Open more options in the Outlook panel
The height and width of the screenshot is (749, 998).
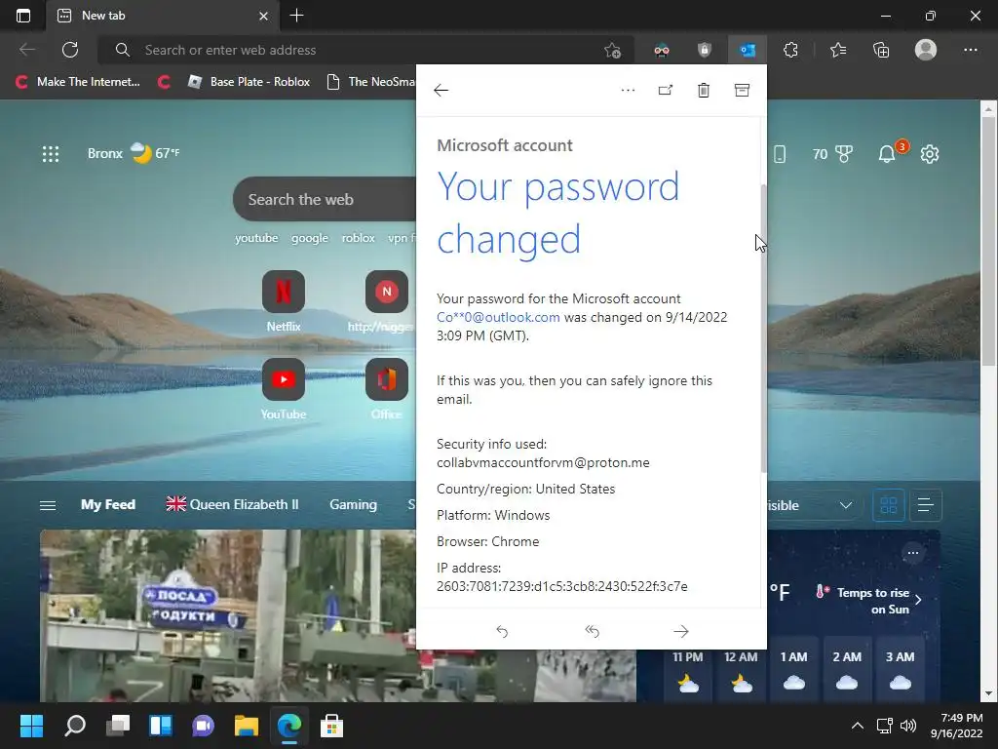(628, 91)
